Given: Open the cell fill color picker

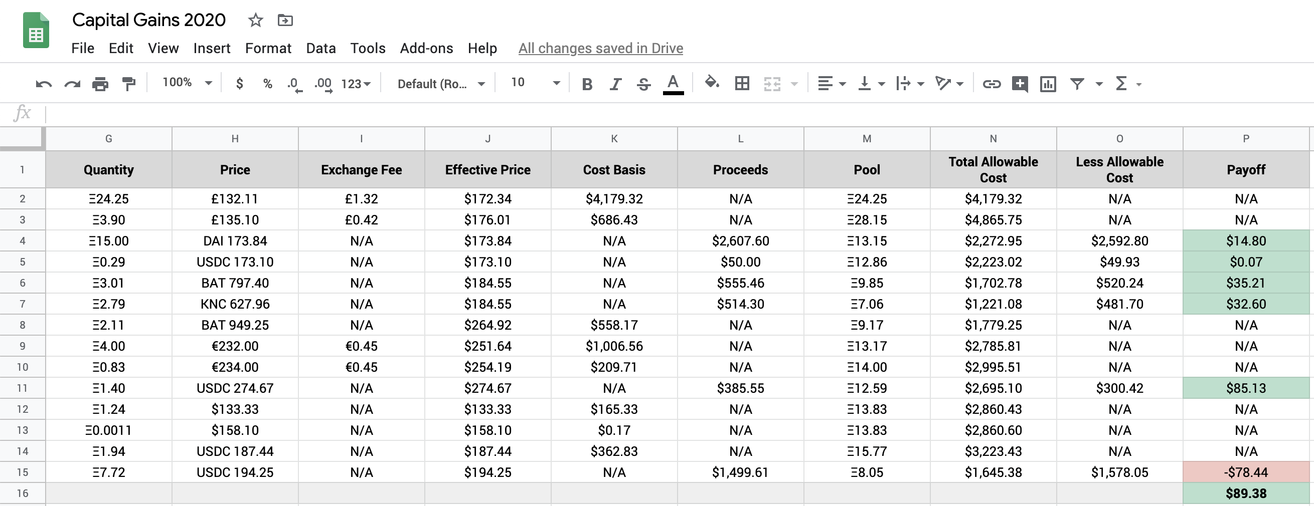Looking at the screenshot, I should 712,83.
